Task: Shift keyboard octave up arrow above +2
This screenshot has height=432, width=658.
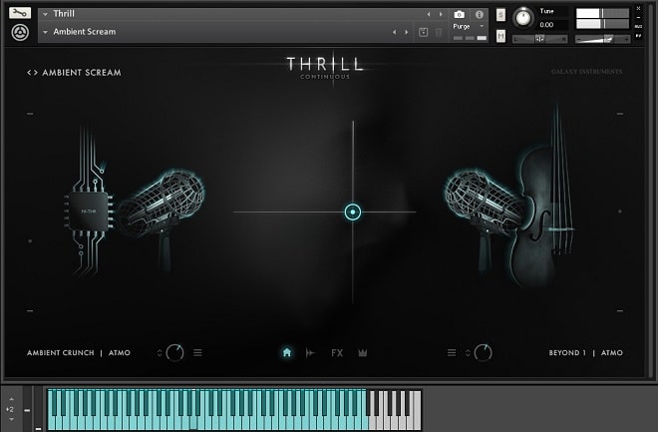Action: click(x=11, y=399)
